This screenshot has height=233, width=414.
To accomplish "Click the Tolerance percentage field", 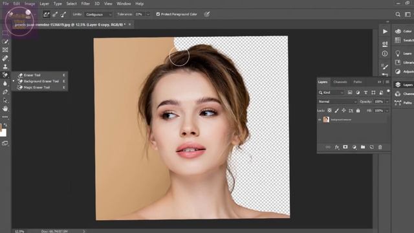I will 140,14.
